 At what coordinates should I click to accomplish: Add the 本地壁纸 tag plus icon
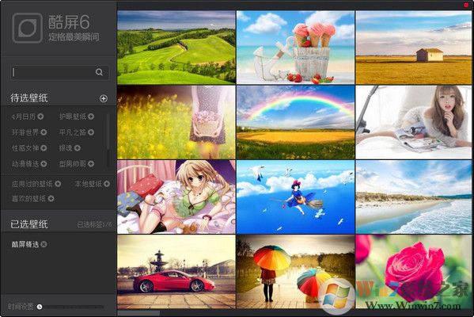click(x=107, y=184)
